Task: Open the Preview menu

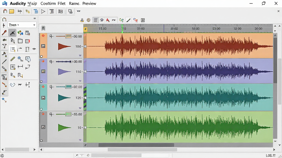Action: (89, 3)
